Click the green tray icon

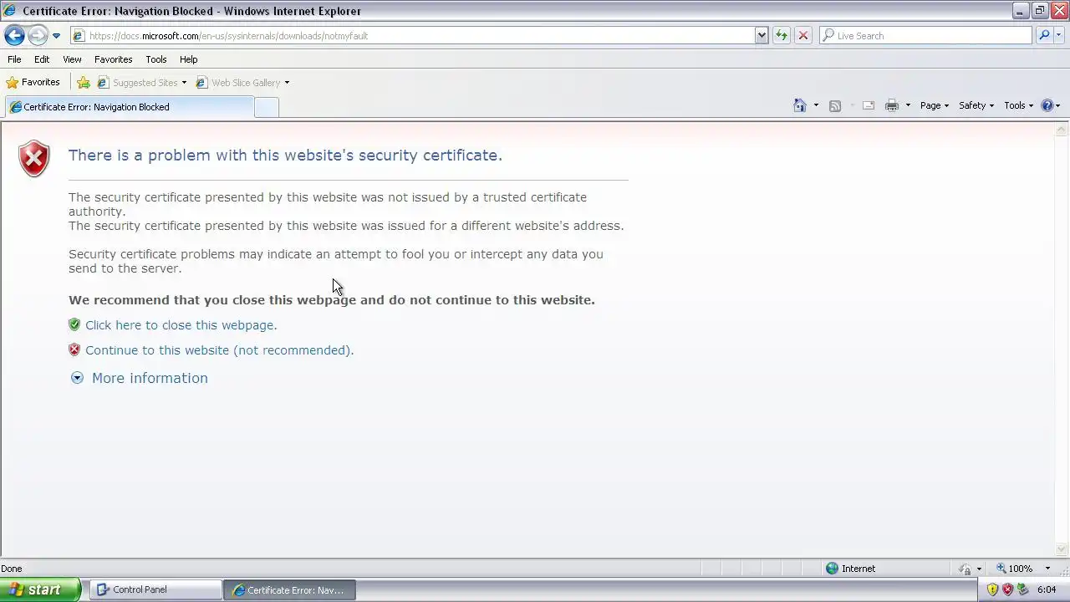point(1022,589)
